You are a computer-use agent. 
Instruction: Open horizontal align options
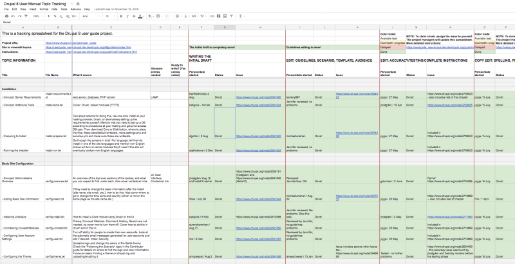(x=178, y=16)
